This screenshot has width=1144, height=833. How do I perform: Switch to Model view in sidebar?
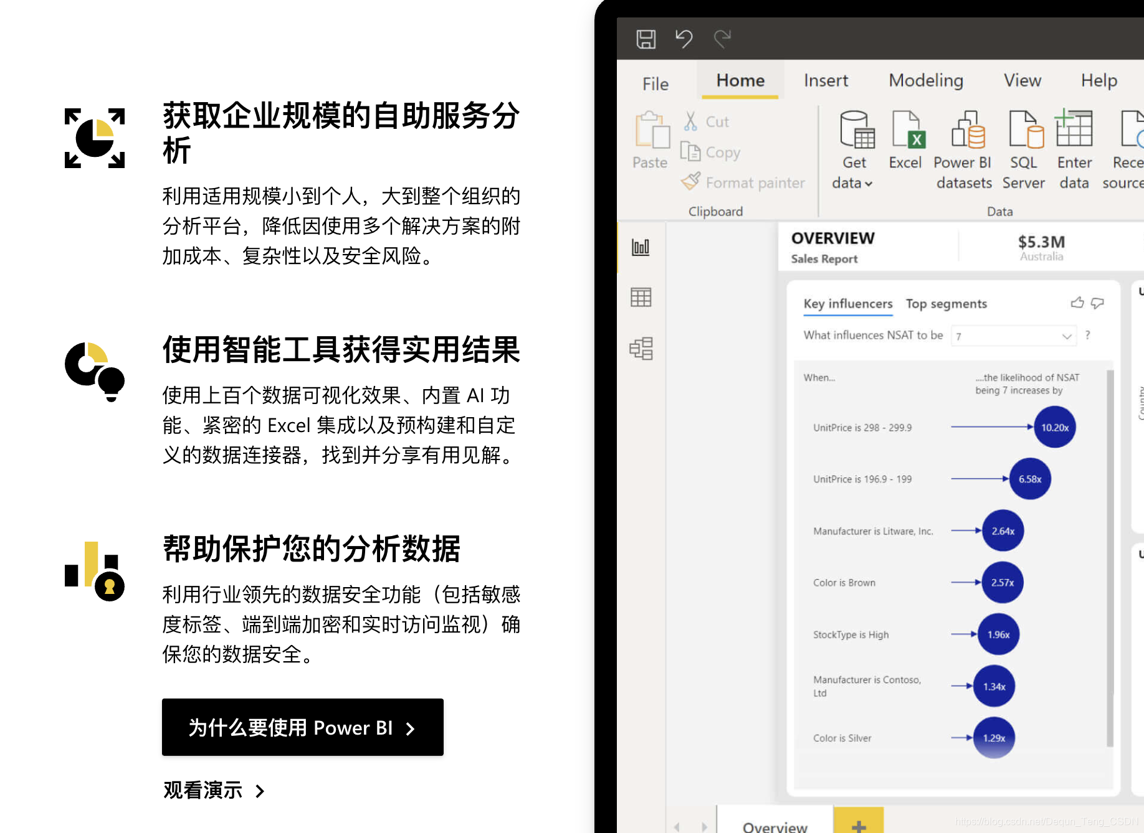coord(641,349)
